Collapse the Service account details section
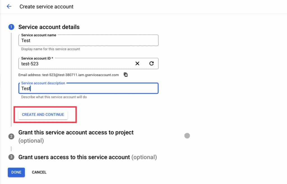 point(49,27)
